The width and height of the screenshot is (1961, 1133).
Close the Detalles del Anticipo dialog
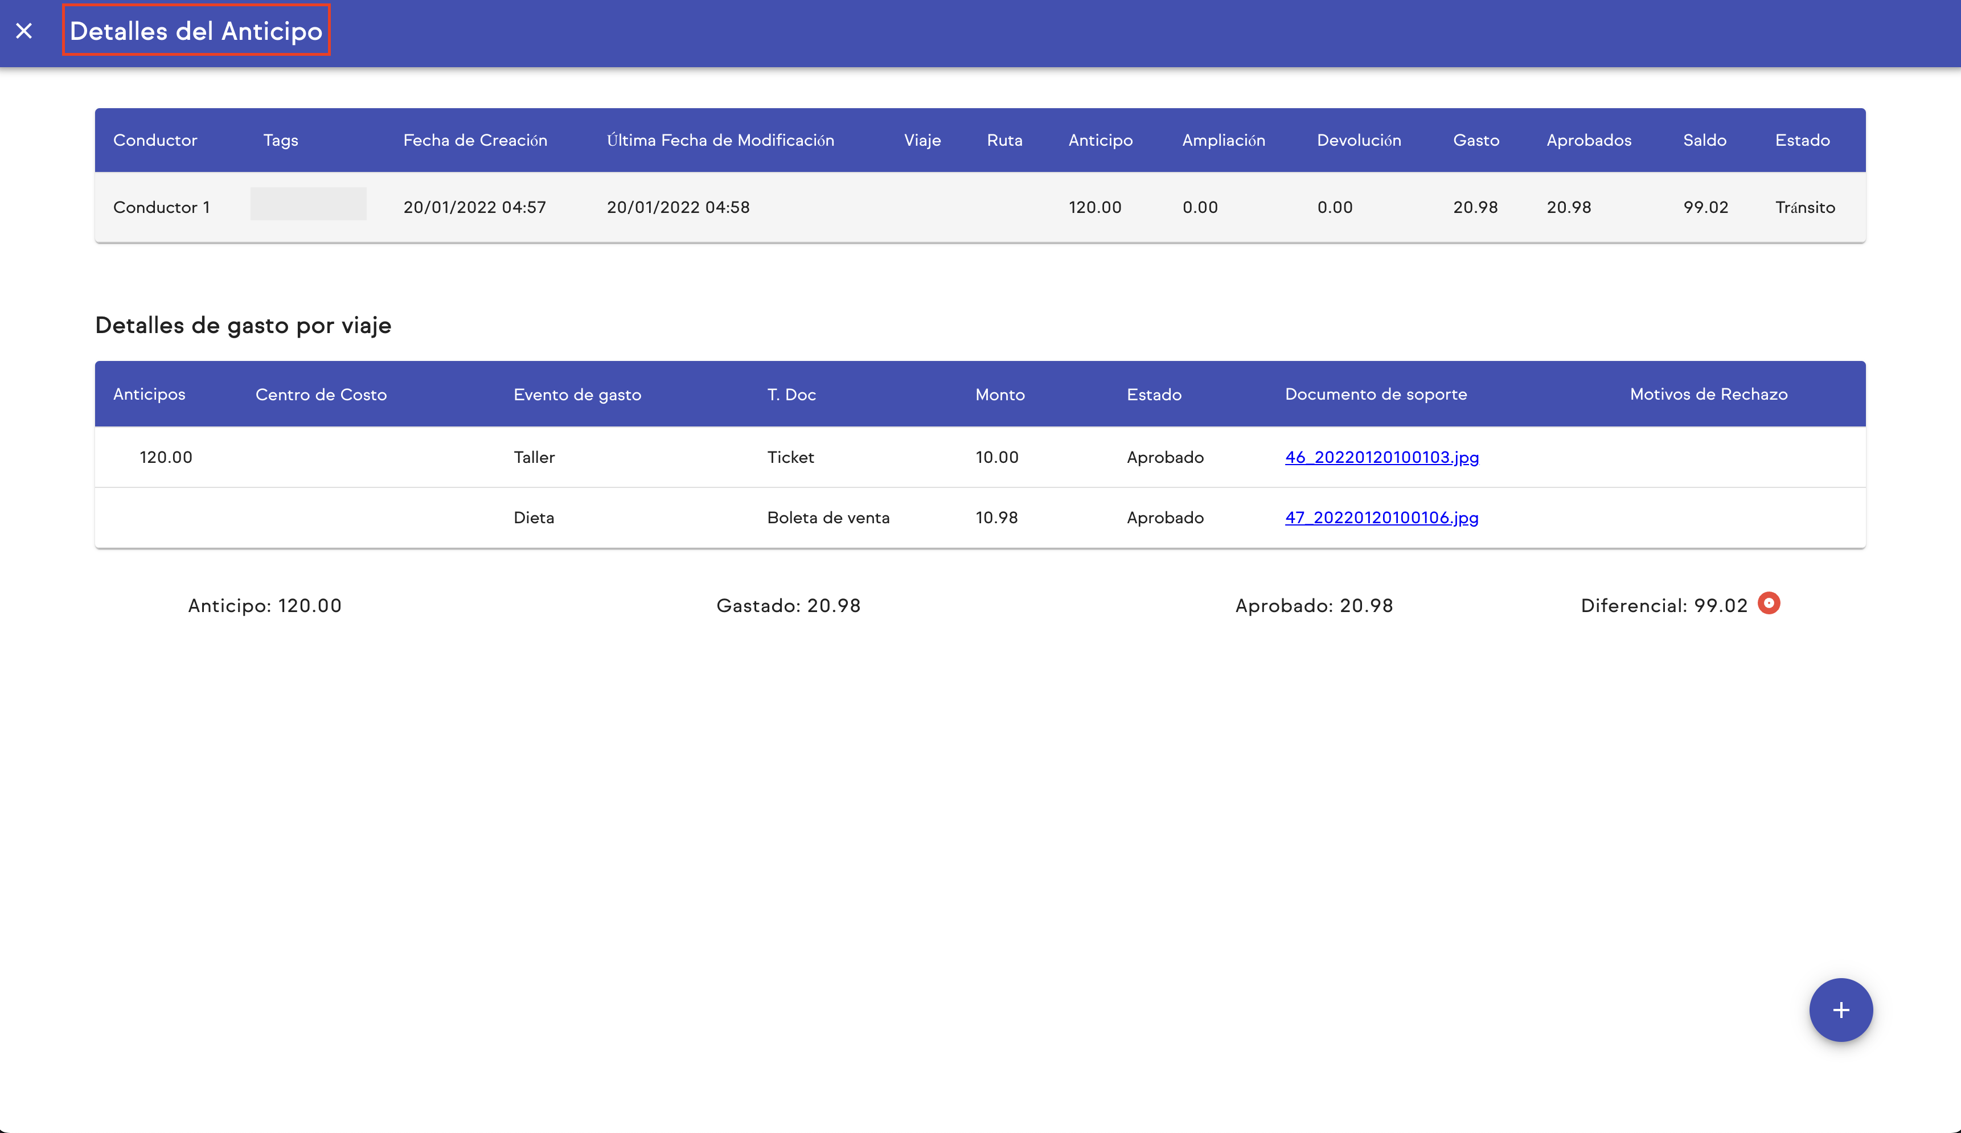pyautogui.click(x=24, y=31)
